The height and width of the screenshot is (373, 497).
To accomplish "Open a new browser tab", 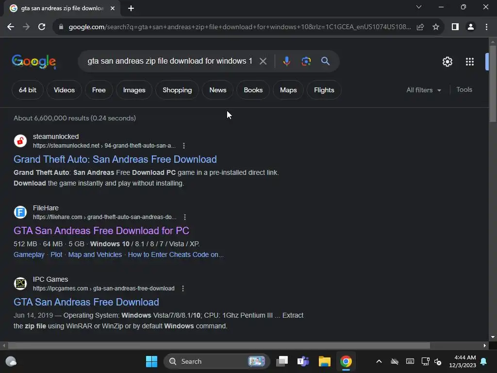I will (131, 8).
